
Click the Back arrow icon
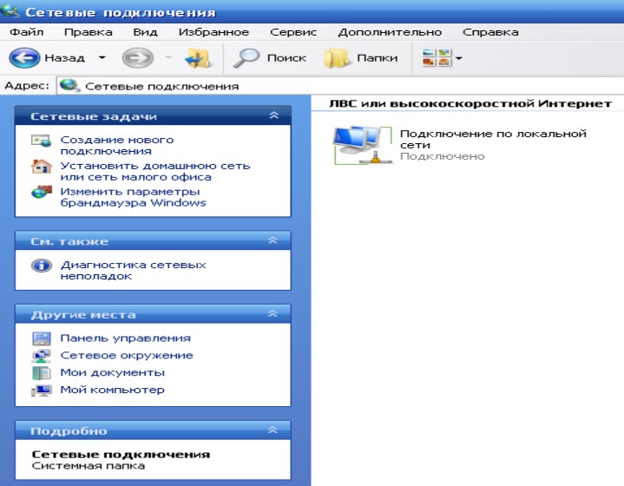pos(24,58)
